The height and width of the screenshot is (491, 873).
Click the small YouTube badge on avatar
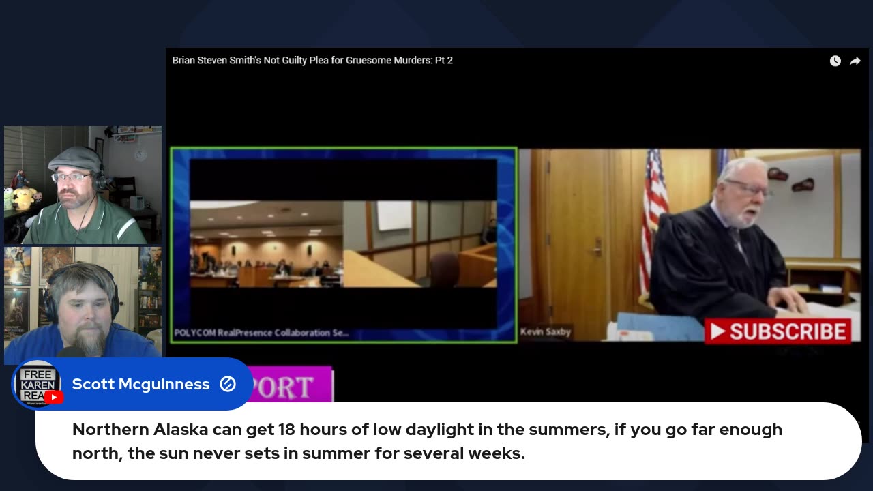(53, 397)
